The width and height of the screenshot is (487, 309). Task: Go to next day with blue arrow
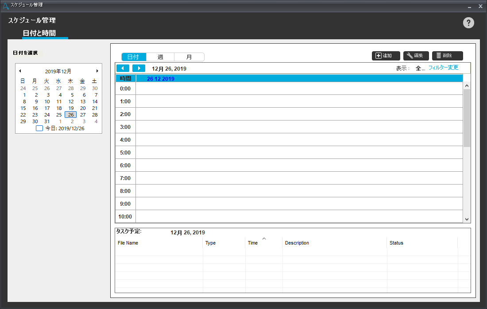tap(139, 68)
